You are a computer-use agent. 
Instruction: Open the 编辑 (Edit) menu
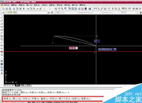(14, 5)
